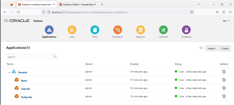Open Actions menu for Xchgrate cube
Screen dimensions: 234x105
224,96
